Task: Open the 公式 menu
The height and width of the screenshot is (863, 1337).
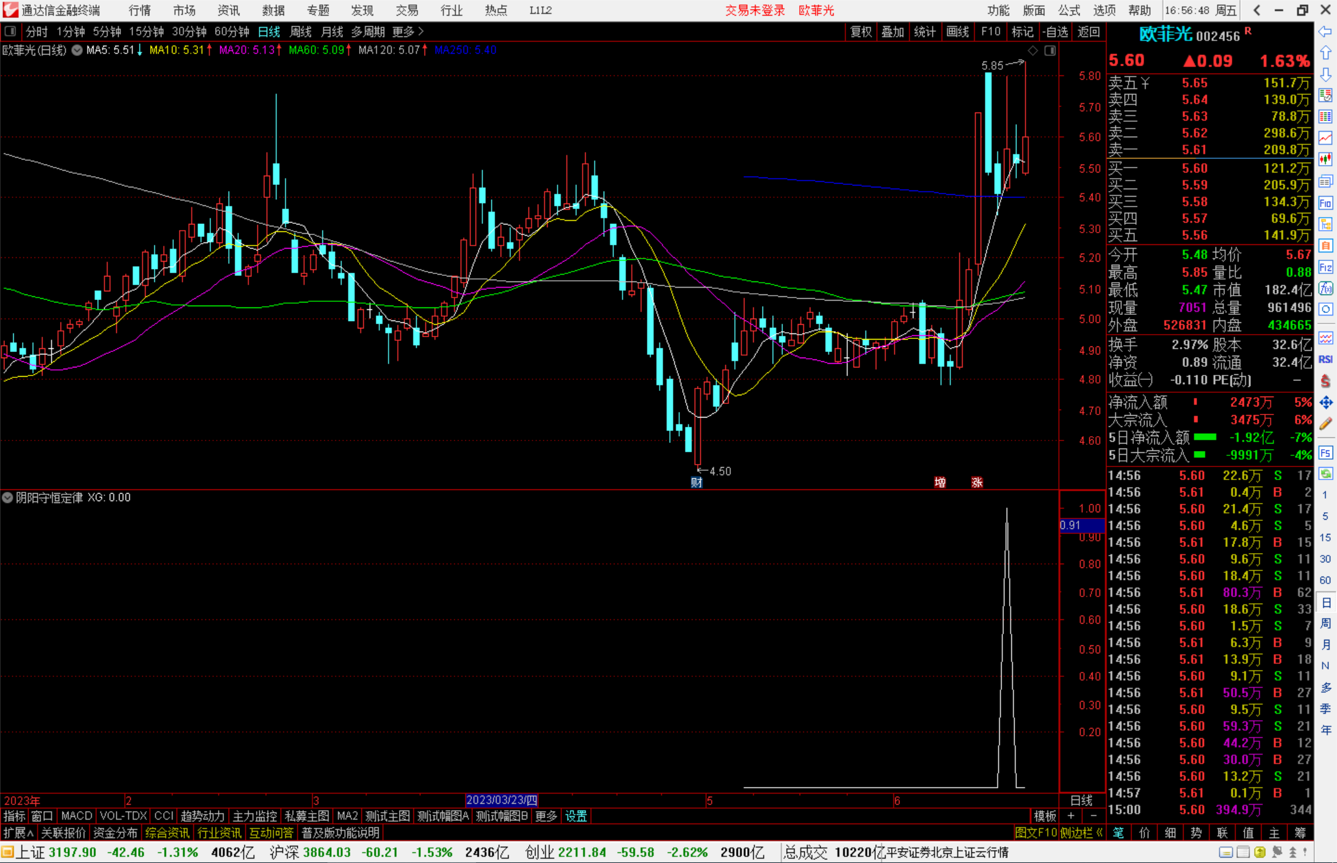Action: pyautogui.click(x=1069, y=10)
